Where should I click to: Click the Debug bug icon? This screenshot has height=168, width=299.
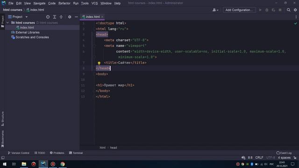point(267,10)
